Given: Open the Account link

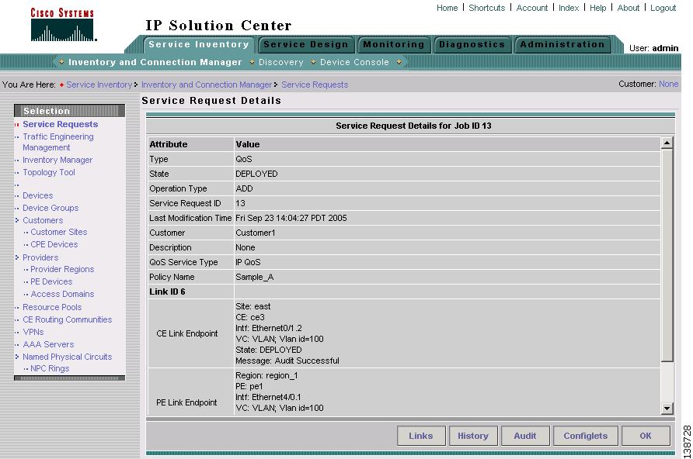Looking at the screenshot, I should (x=531, y=8).
